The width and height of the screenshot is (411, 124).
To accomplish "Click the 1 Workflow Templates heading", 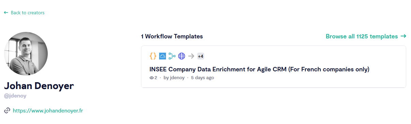I will 172,36.
